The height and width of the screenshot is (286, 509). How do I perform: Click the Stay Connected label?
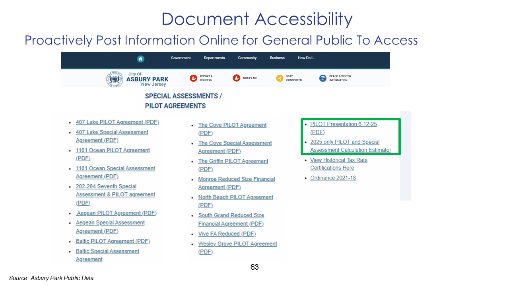tap(294, 78)
